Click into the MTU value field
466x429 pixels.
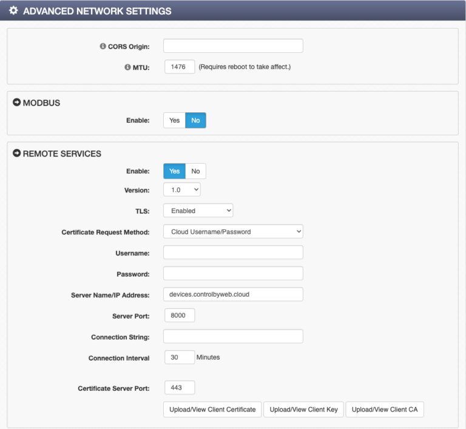(x=179, y=67)
